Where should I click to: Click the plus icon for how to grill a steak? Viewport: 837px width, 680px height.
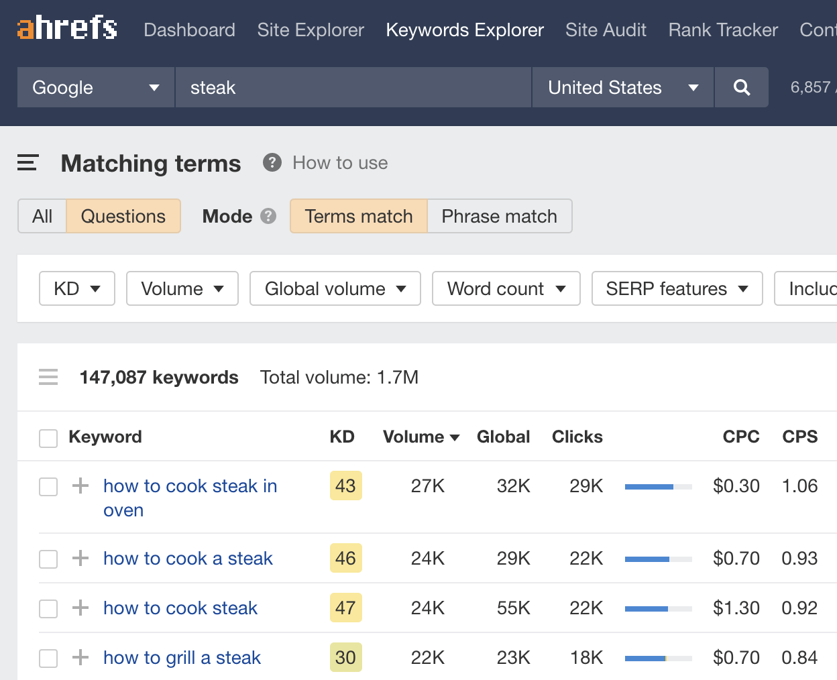[x=80, y=657]
